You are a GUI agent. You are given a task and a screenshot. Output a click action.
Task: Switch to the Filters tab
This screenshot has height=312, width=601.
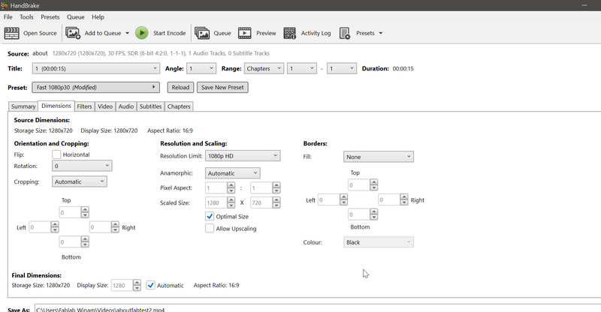84,106
